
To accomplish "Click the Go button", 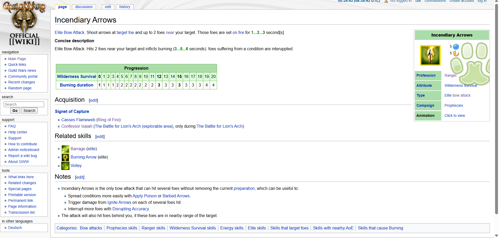I will pyautogui.click(x=15, y=111).
